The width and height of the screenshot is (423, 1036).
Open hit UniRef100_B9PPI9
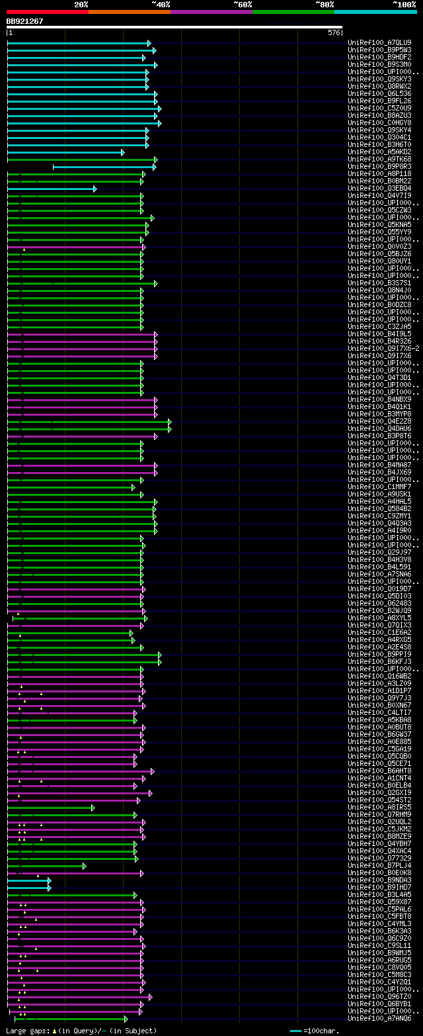pos(379,654)
